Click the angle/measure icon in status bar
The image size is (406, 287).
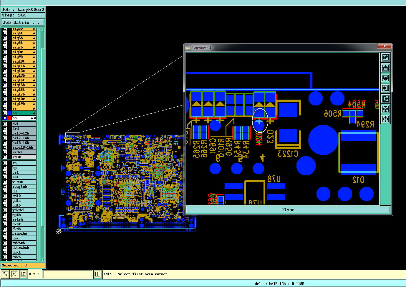(14, 274)
